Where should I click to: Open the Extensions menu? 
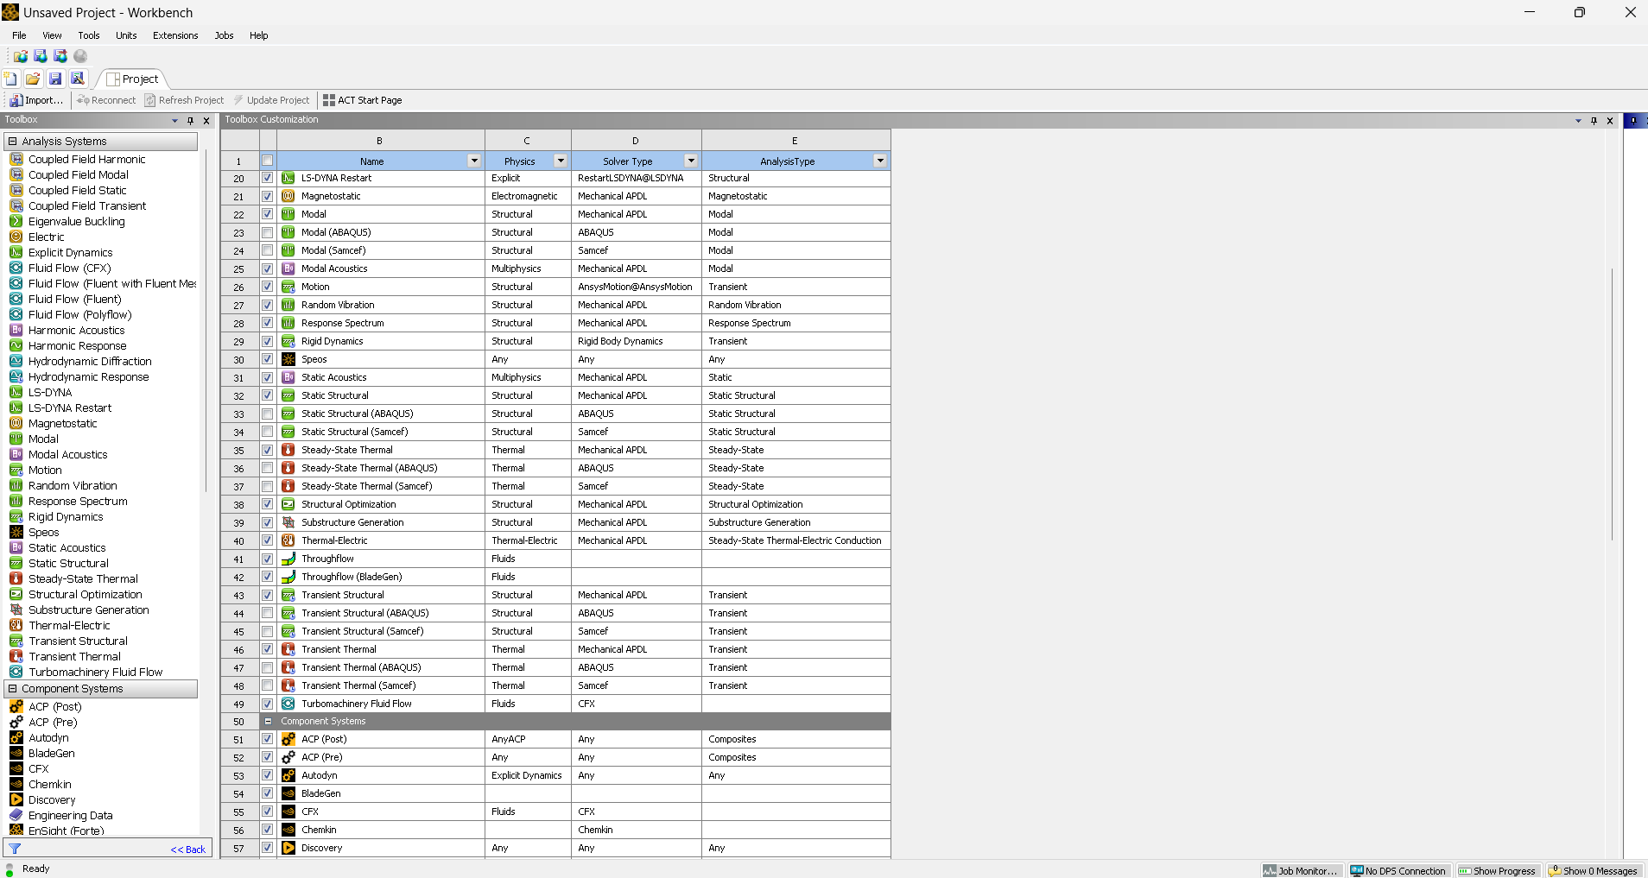coord(175,35)
